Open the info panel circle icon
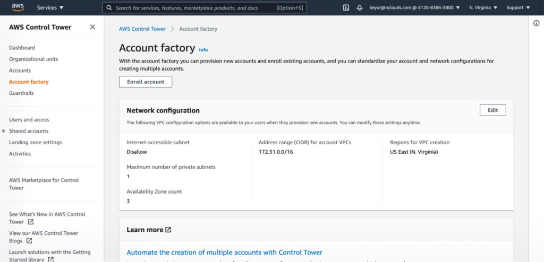This screenshot has width=544, height=262. tap(537, 23)
